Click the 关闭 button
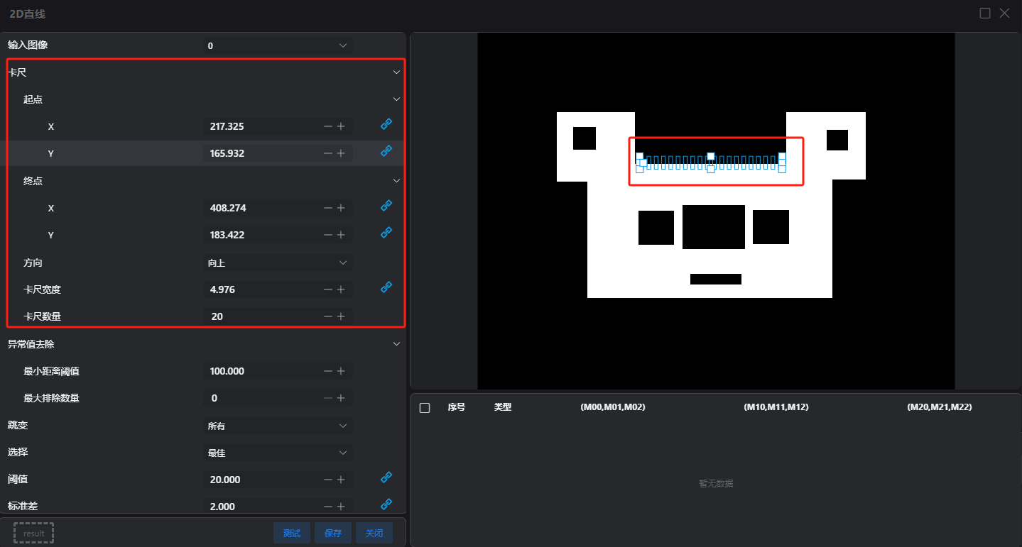Image resolution: width=1022 pixels, height=547 pixels. coord(374,533)
